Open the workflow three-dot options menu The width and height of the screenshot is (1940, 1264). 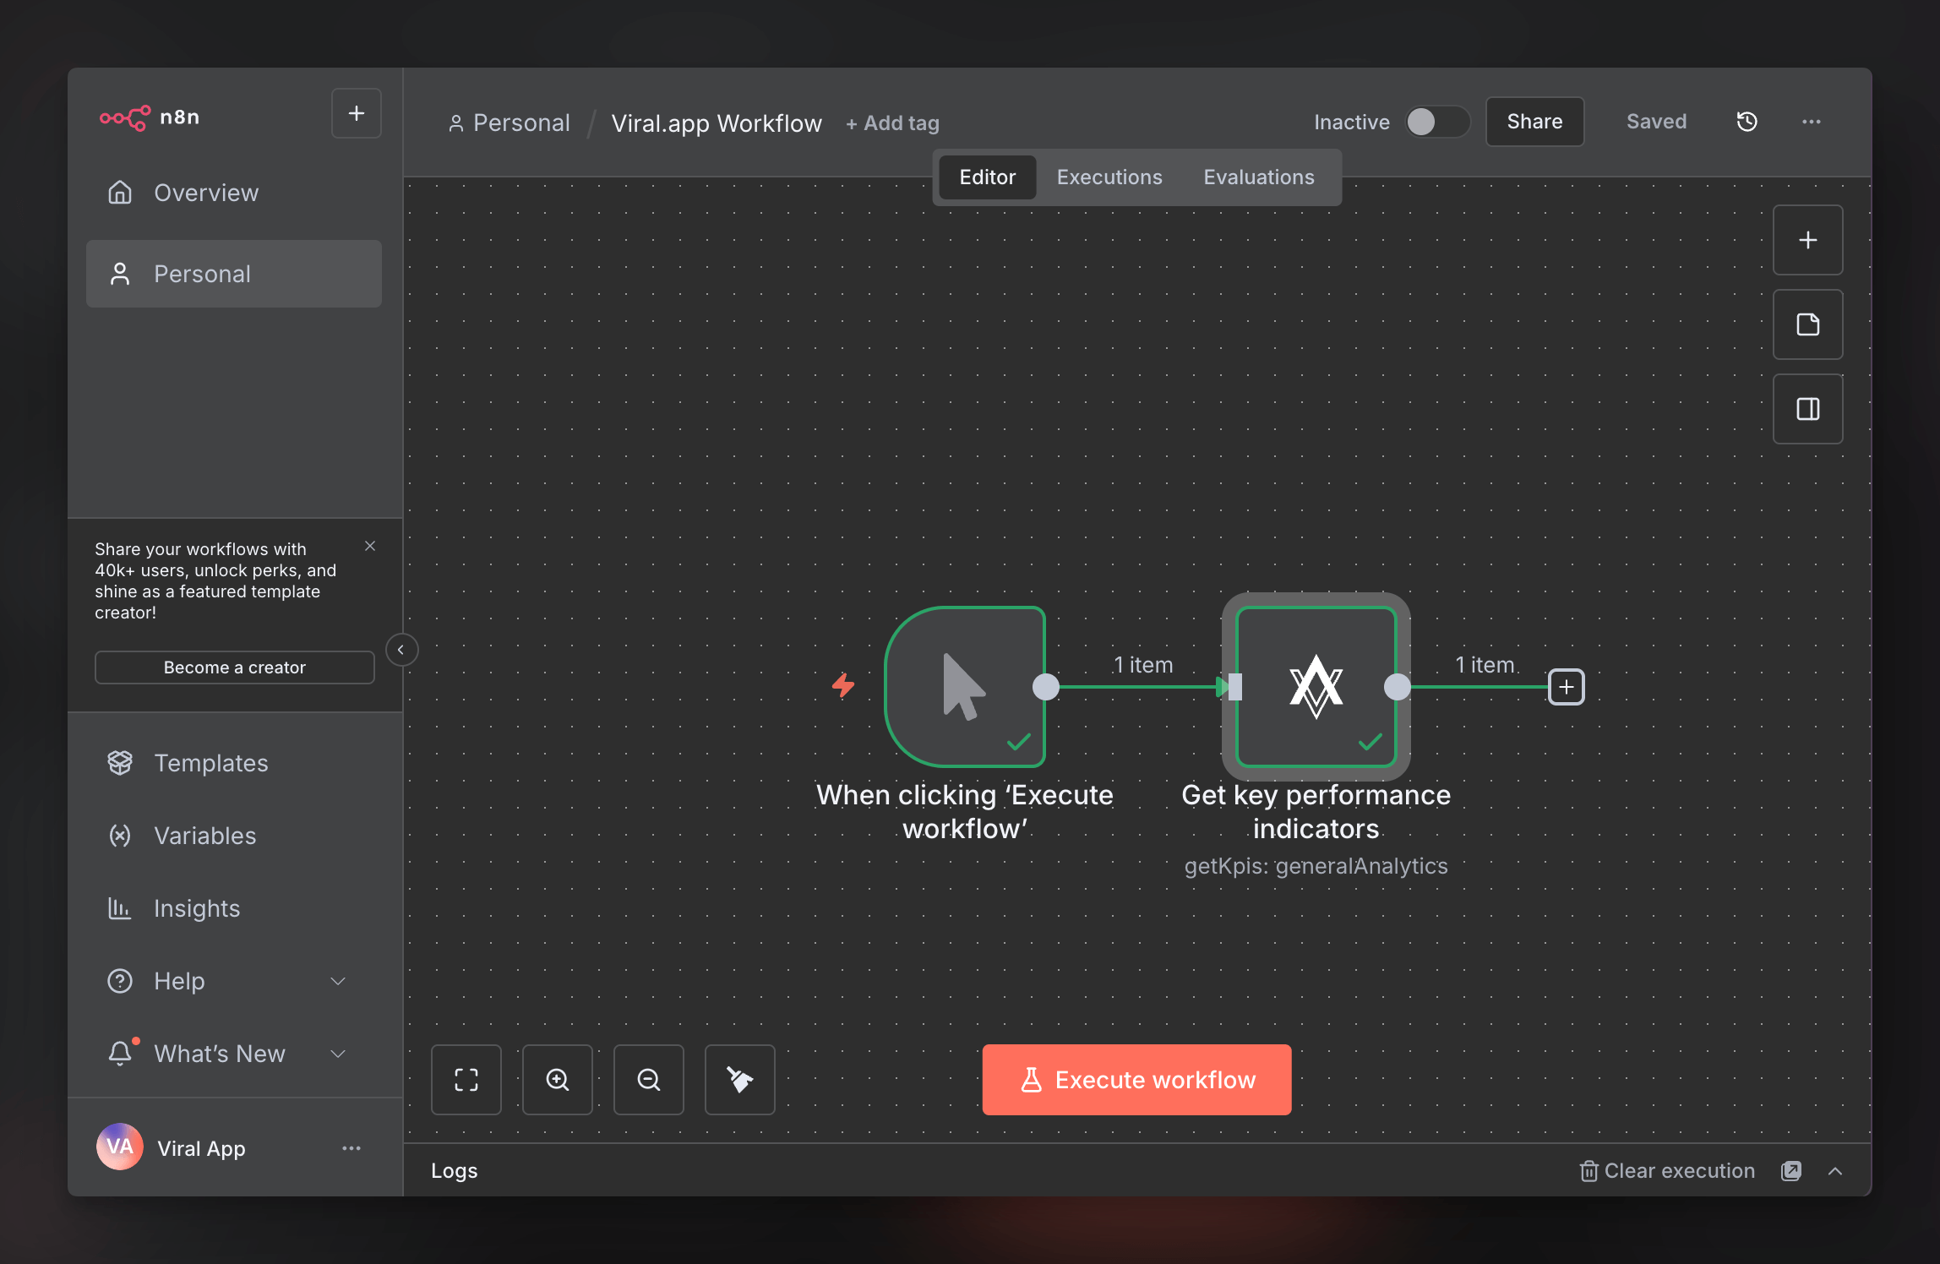pos(1811,122)
